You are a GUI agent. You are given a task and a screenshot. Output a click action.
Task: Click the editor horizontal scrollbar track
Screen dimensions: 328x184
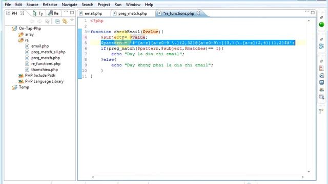tap(198, 177)
